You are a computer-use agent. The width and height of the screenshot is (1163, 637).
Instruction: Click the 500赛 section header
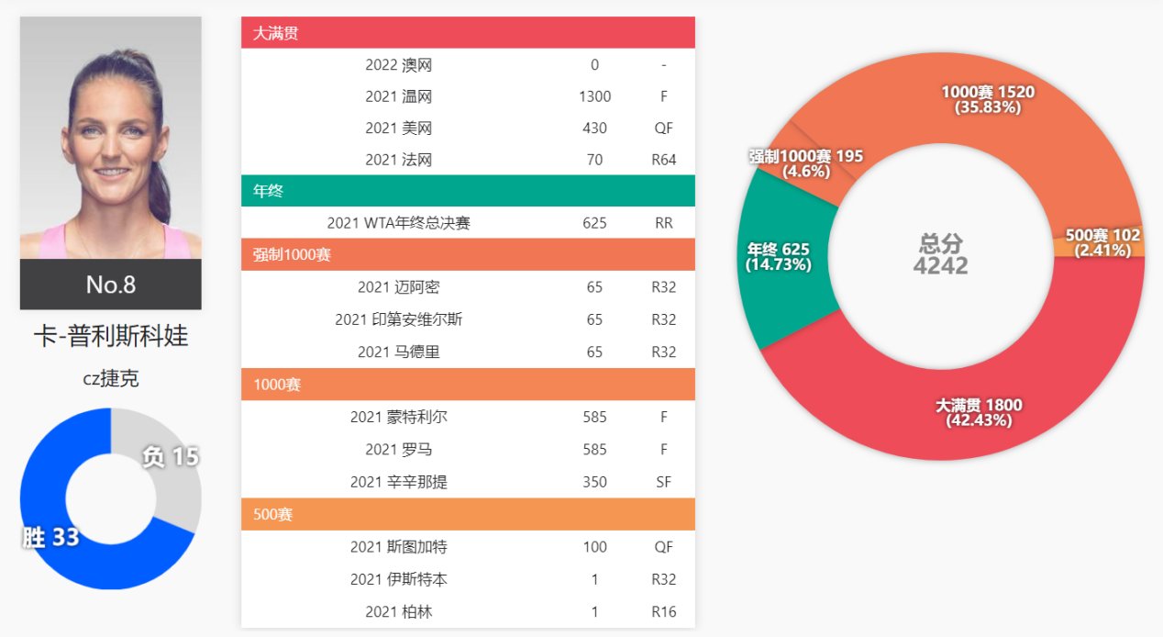468,515
